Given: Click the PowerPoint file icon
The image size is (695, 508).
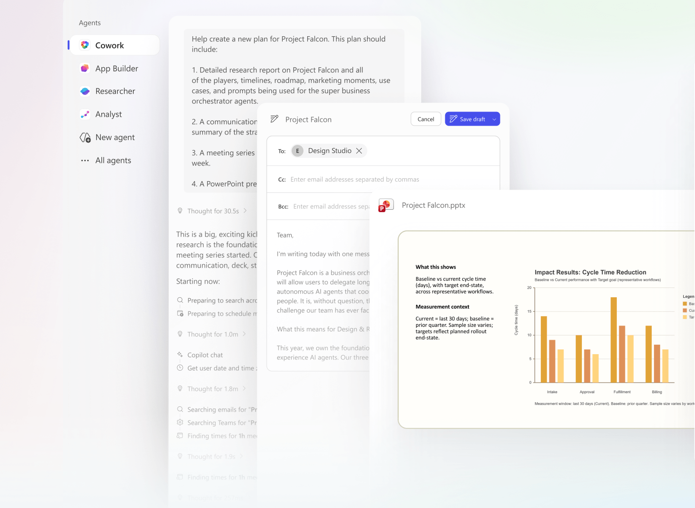Looking at the screenshot, I should pyautogui.click(x=386, y=206).
